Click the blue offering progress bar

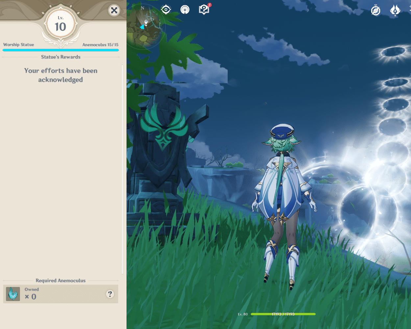60,50
